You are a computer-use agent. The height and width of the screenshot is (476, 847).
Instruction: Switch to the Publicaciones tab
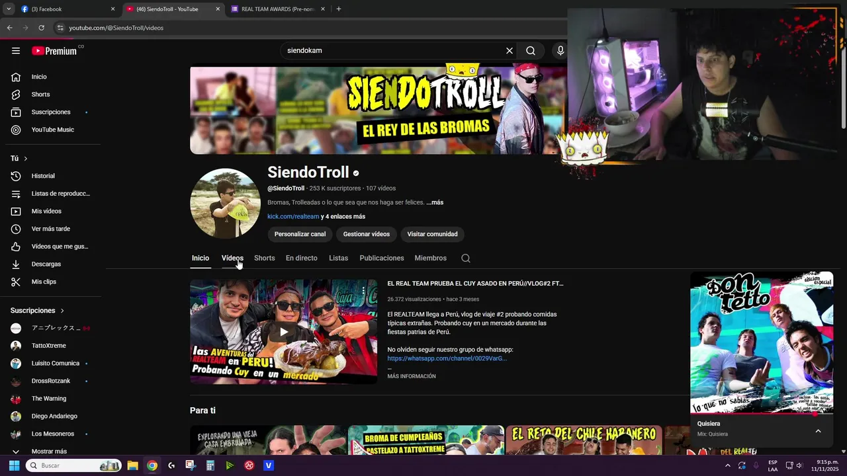point(382,258)
